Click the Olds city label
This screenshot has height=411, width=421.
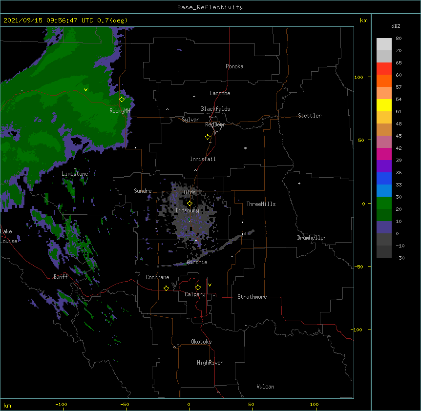pos(189,192)
